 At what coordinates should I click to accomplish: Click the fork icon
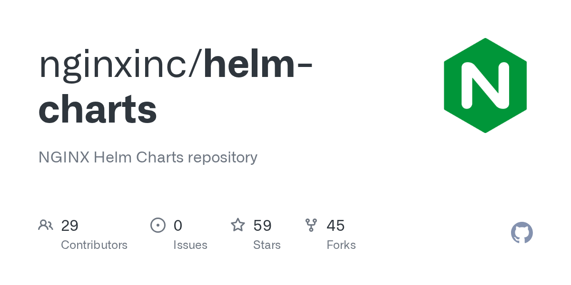coord(311,225)
